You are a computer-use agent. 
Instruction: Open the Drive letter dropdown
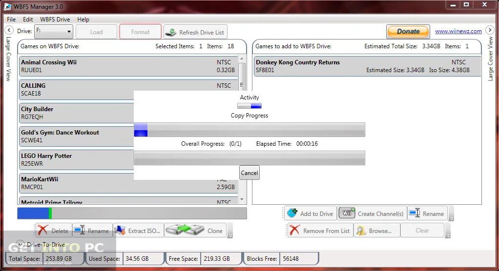[x=54, y=31]
